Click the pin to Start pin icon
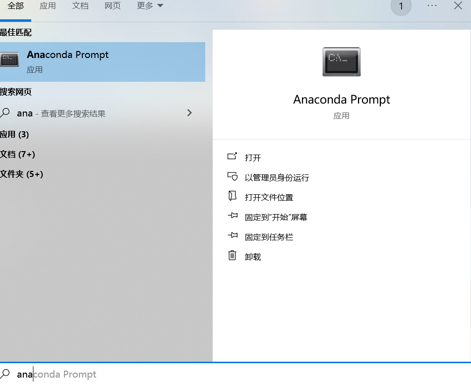Screen dimensions: 471x385 click(233, 216)
